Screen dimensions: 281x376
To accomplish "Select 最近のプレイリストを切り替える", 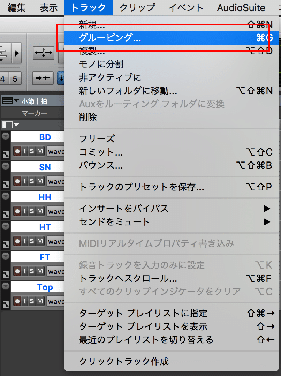I will click(x=172, y=340).
